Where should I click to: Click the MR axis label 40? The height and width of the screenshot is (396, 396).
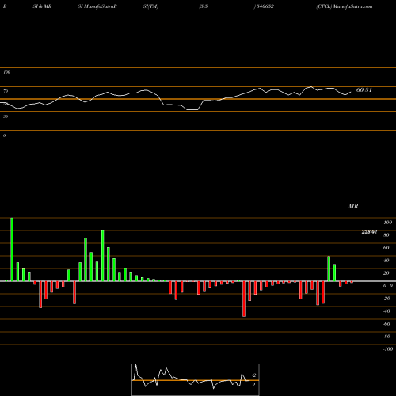(386, 261)
